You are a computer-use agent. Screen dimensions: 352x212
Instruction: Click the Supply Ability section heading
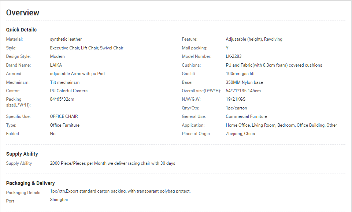tap(22, 154)
